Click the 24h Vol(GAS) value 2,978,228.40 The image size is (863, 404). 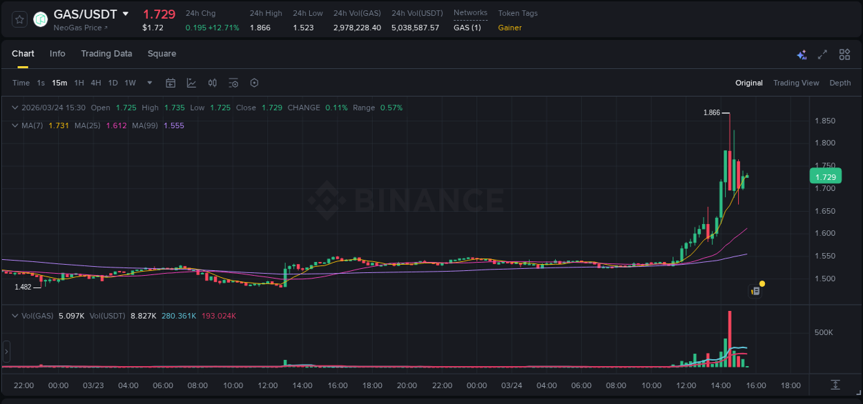click(x=357, y=28)
